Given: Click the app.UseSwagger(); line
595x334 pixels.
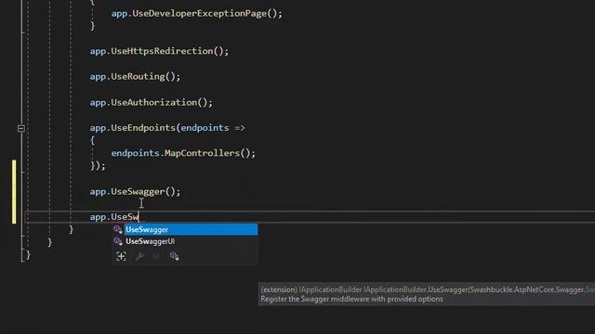Looking at the screenshot, I should point(135,192).
